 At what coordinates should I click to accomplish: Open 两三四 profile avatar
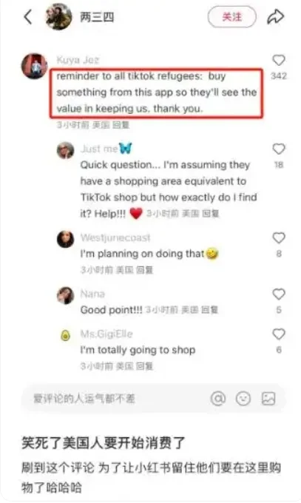(x=58, y=17)
